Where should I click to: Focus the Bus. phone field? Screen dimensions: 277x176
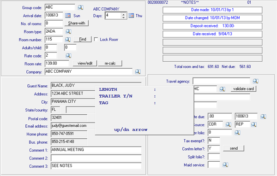(x=69, y=142)
